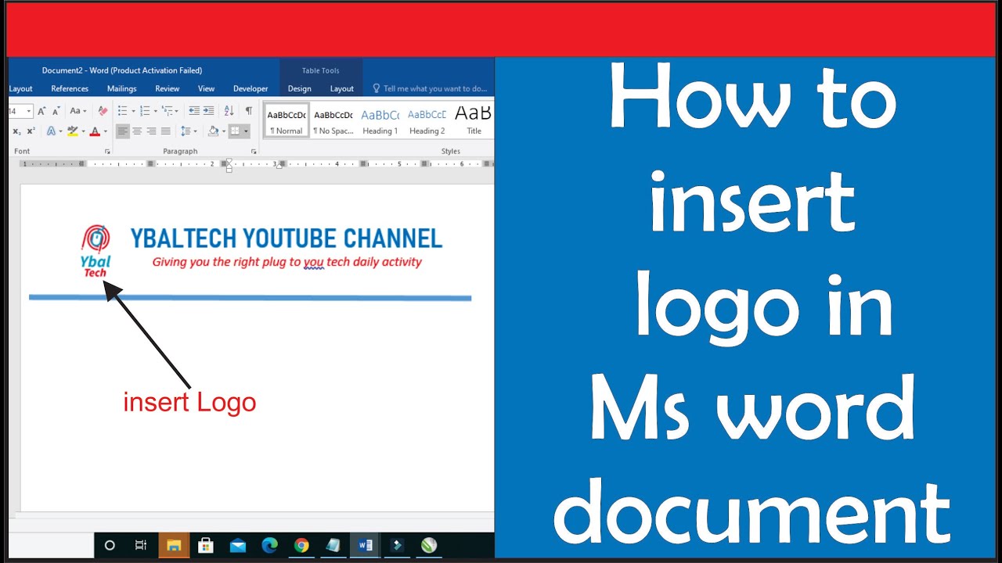Decrease the paragraph indent
The width and height of the screenshot is (1002, 563).
pos(194,111)
